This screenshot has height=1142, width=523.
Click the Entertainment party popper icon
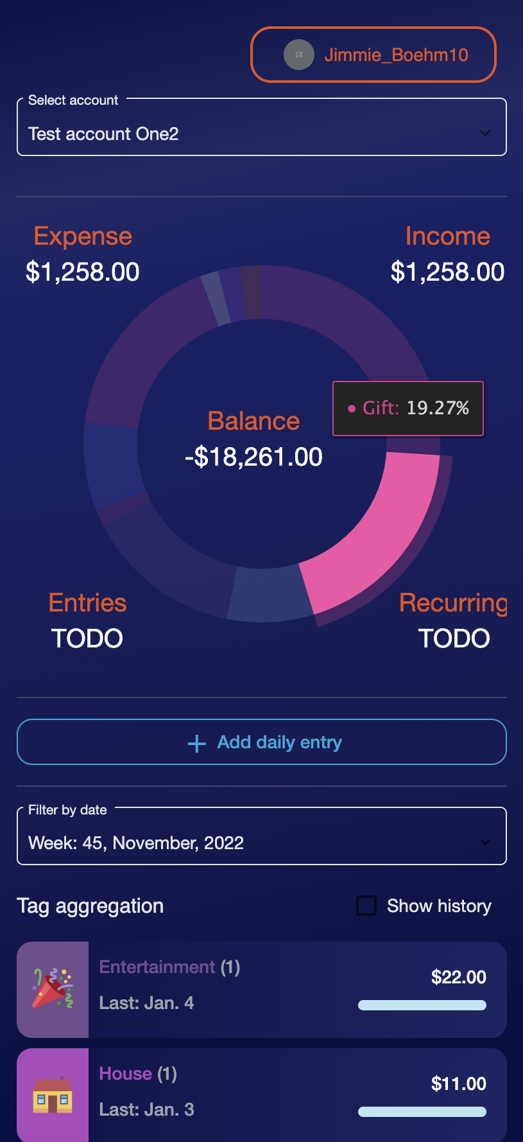tap(53, 989)
